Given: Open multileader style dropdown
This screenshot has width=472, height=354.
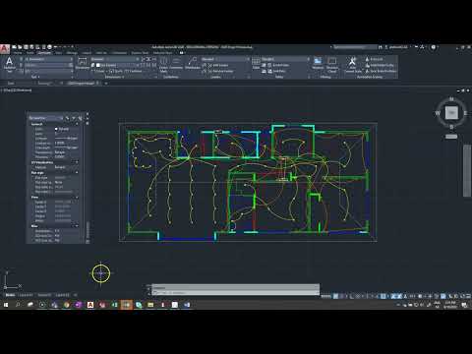Looking at the screenshot, I should [x=225, y=59].
